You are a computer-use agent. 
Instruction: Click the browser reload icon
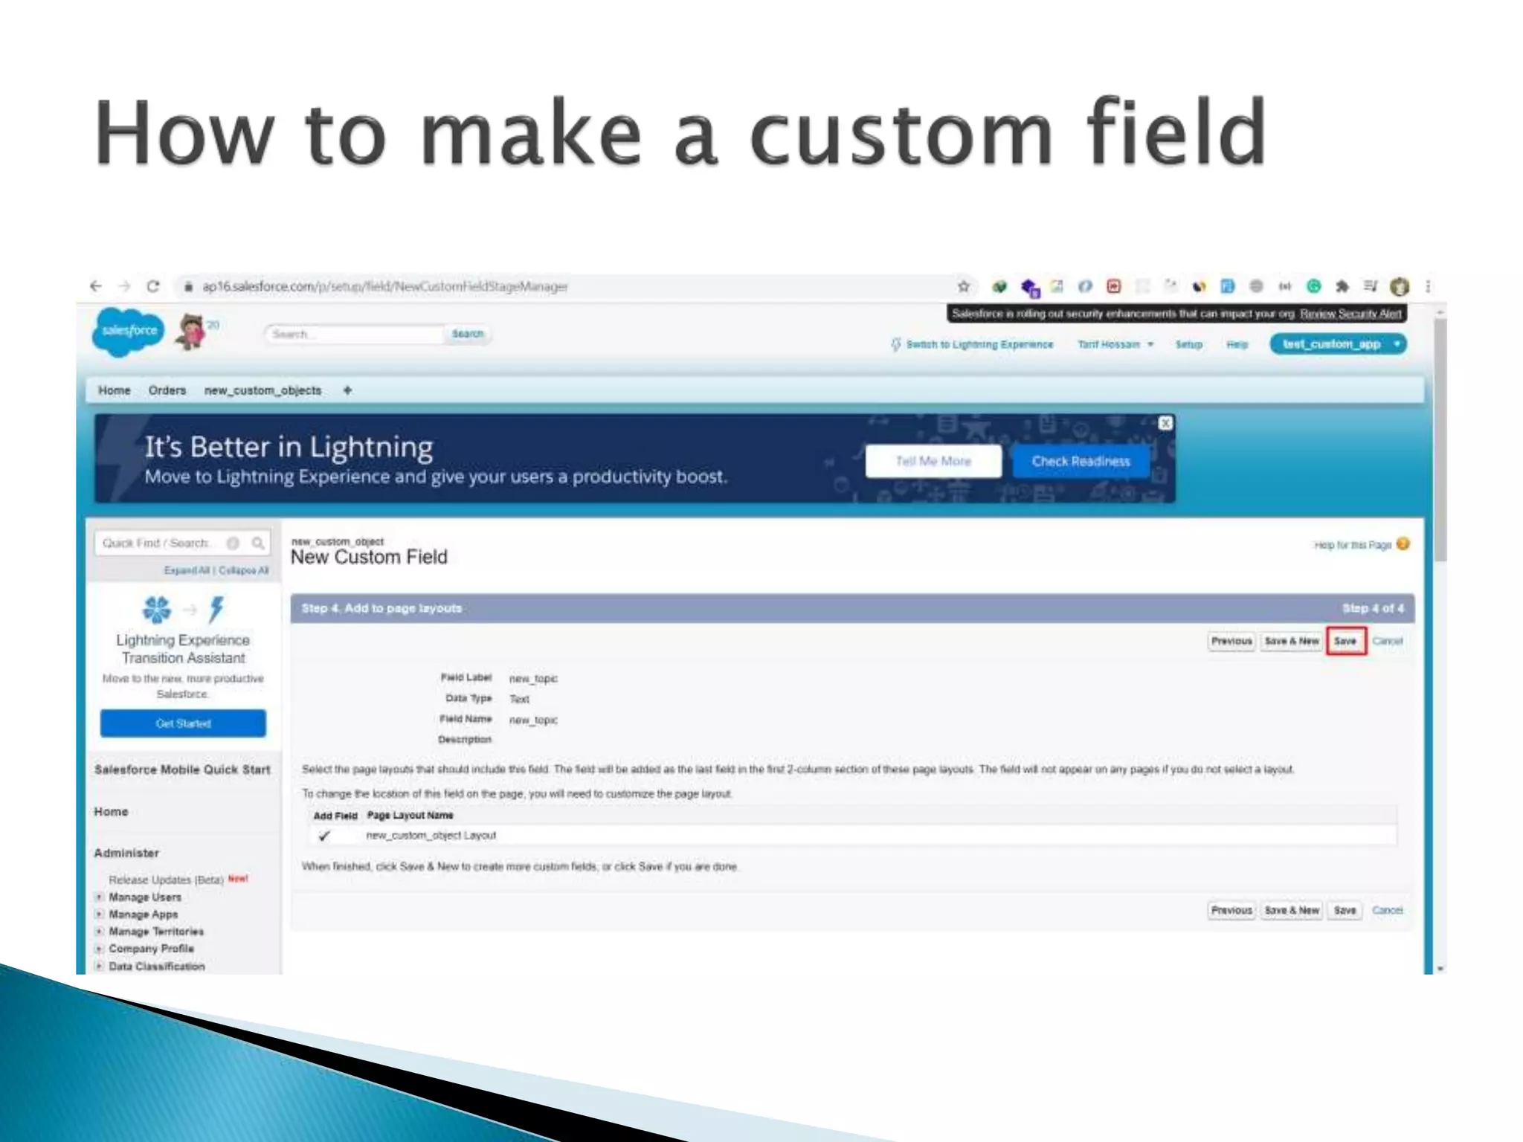click(x=153, y=286)
